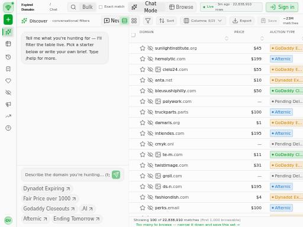Image resolution: width=303 pixels, height=227 pixels.
Task: Click the Save button
Action: click(269, 21)
